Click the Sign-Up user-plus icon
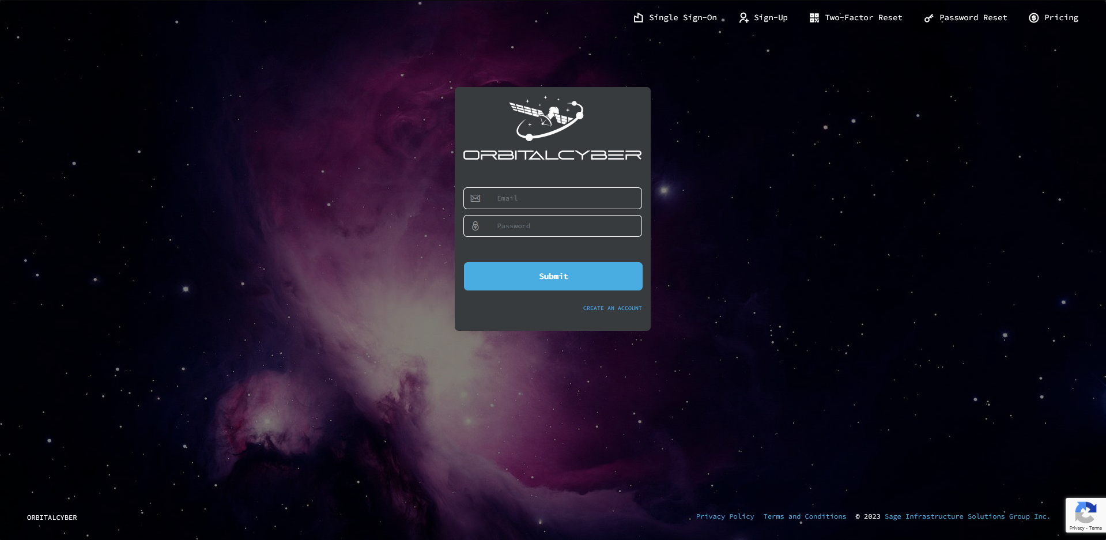This screenshot has height=540, width=1106. coord(744,18)
